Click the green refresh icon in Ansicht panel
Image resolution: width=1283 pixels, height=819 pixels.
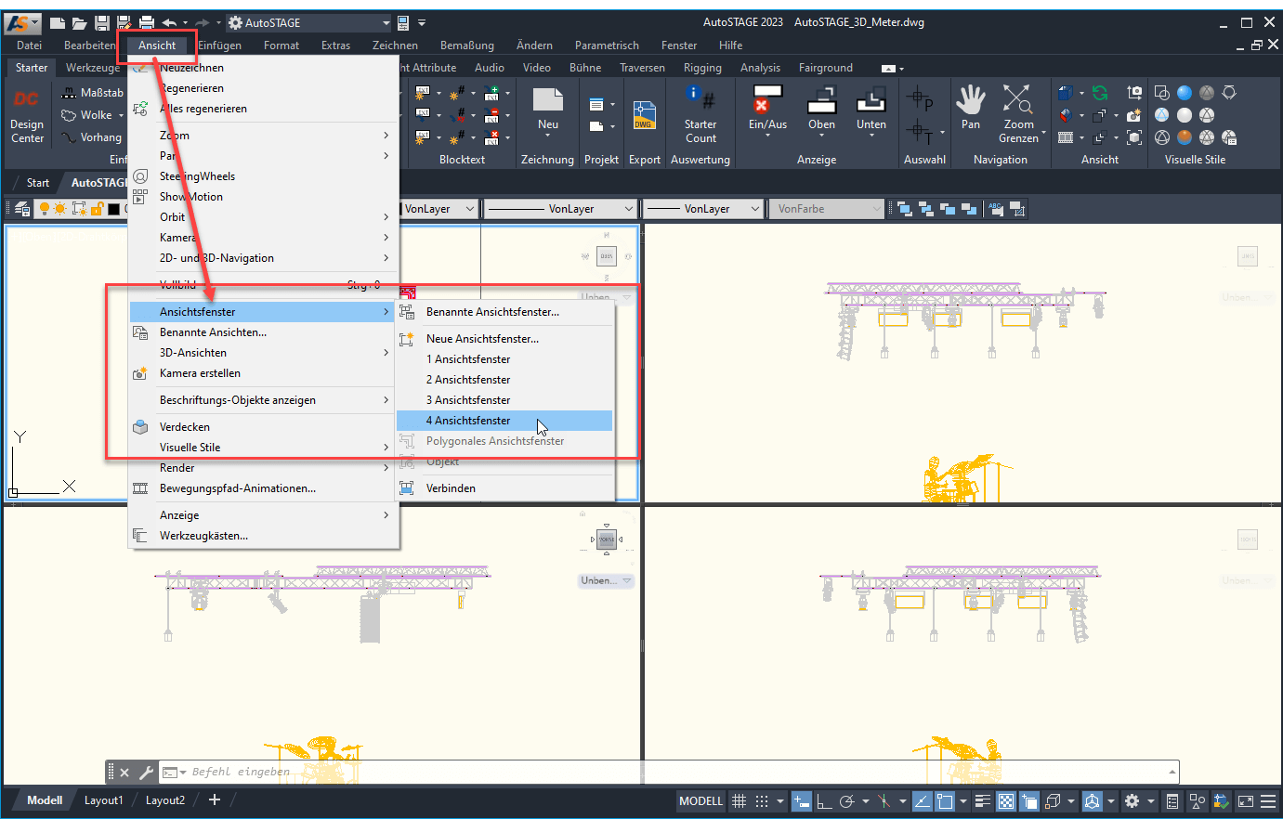(1100, 92)
